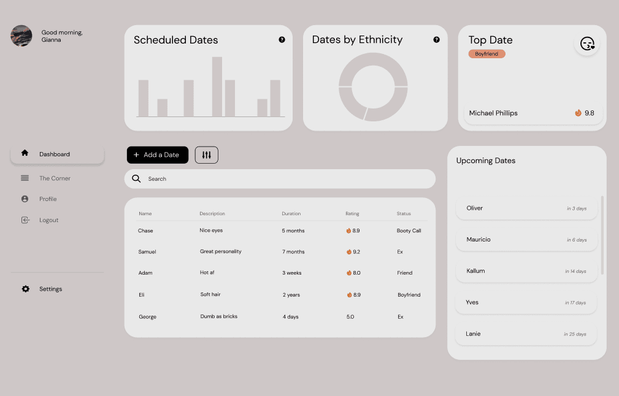Image resolution: width=619 pixels, height=396 pixels.
Task: Click Gianna's profile avatar
Action: pyautogui.click(x=21, y=36)
